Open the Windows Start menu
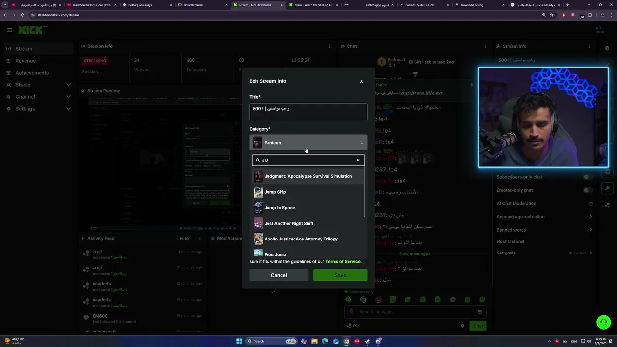This screenshot has width=617, height=347. [x=239, y=341]
